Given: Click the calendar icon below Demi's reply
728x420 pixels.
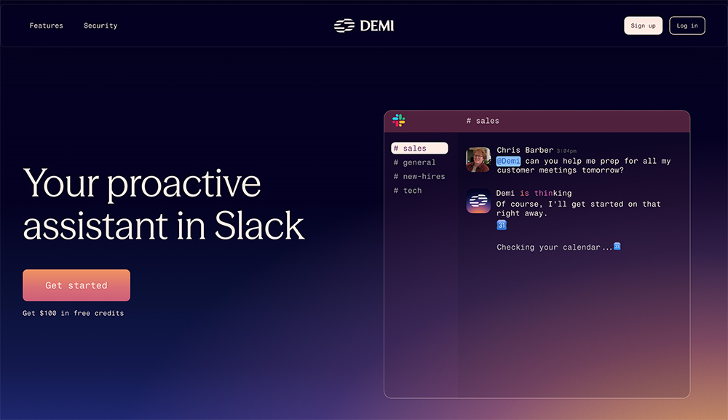Looking at the screenshot, I should click(502, 225).
